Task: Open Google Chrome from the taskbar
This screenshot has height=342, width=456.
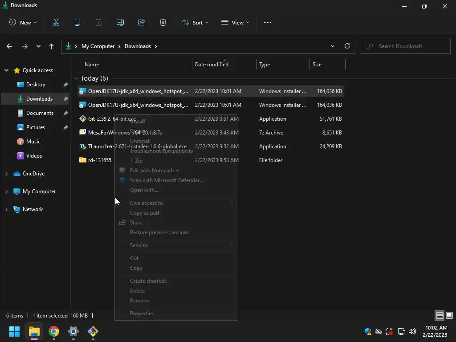Action: (x=54, y=331)
